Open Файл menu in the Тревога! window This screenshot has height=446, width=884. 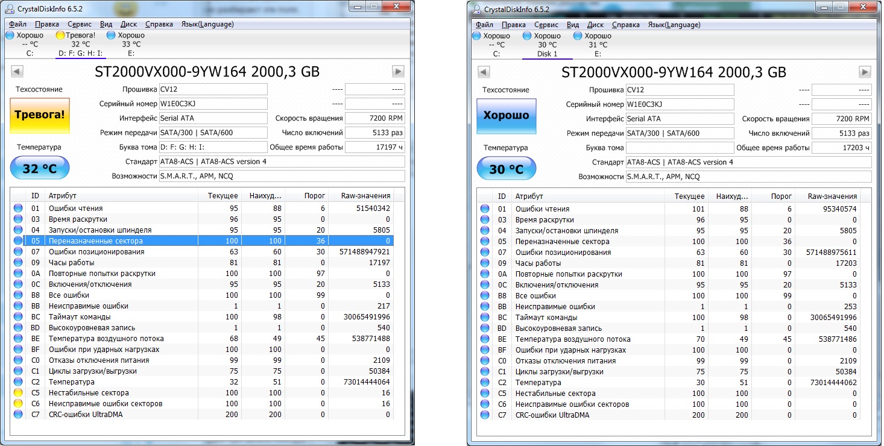point(17,24)
